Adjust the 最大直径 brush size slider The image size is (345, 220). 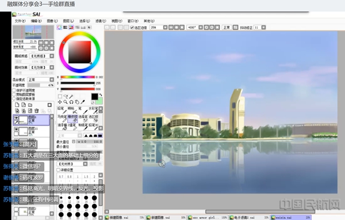point(89,142)
